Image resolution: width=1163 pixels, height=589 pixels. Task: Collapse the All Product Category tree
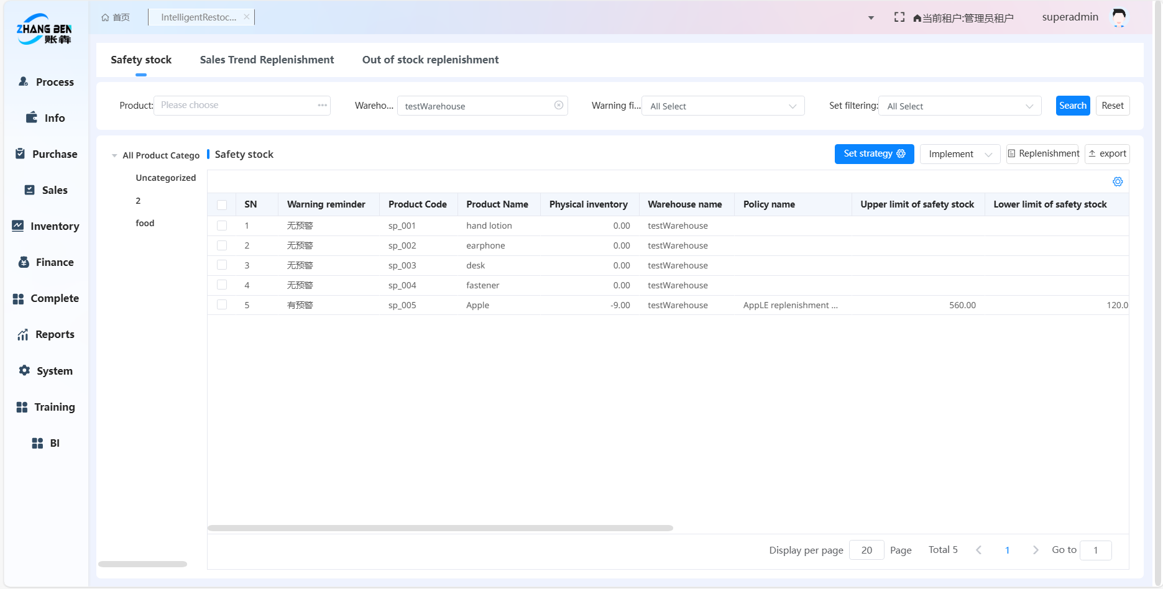[x=114, y=155]
